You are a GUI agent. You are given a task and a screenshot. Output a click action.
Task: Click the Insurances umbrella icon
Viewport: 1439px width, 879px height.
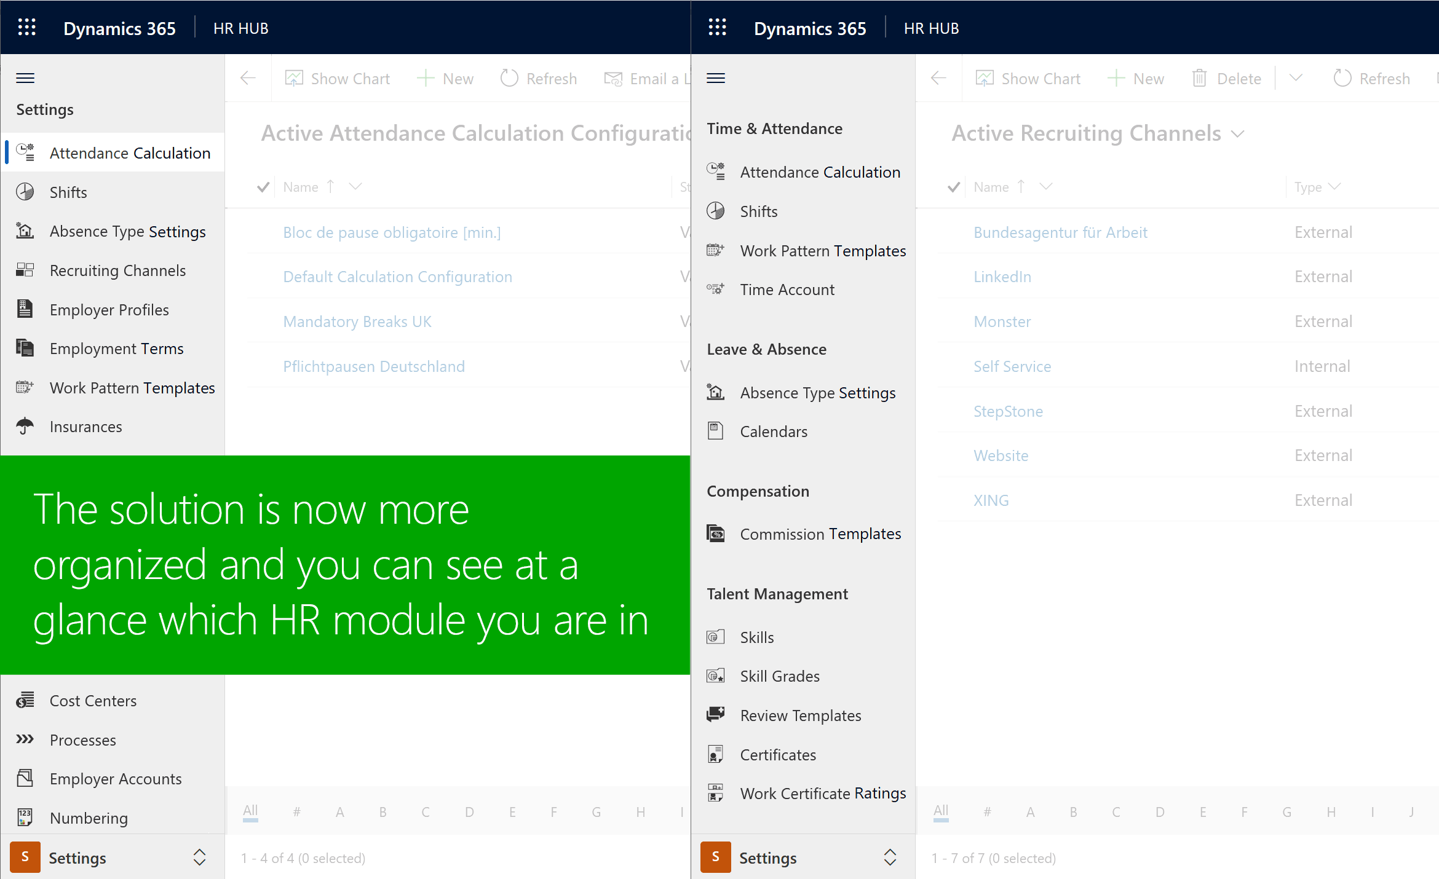click(x=25, y=426)
